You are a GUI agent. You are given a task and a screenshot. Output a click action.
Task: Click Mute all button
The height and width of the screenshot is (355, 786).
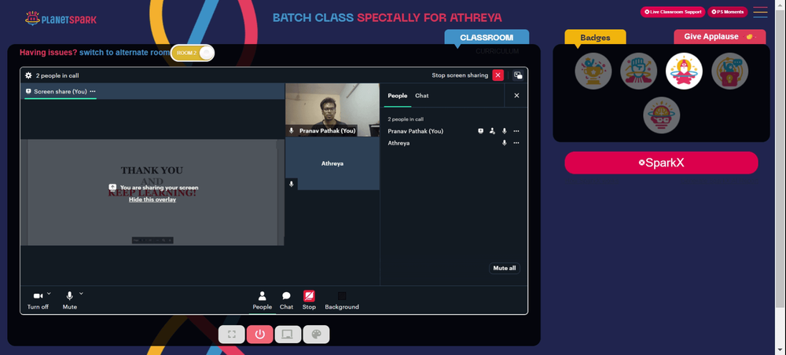tap(505, 269)
